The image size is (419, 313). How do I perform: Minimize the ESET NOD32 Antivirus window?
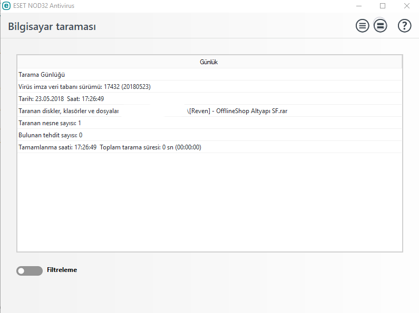359,6
